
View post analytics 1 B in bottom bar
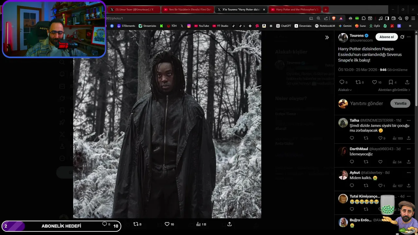click(x=201, y=224)
